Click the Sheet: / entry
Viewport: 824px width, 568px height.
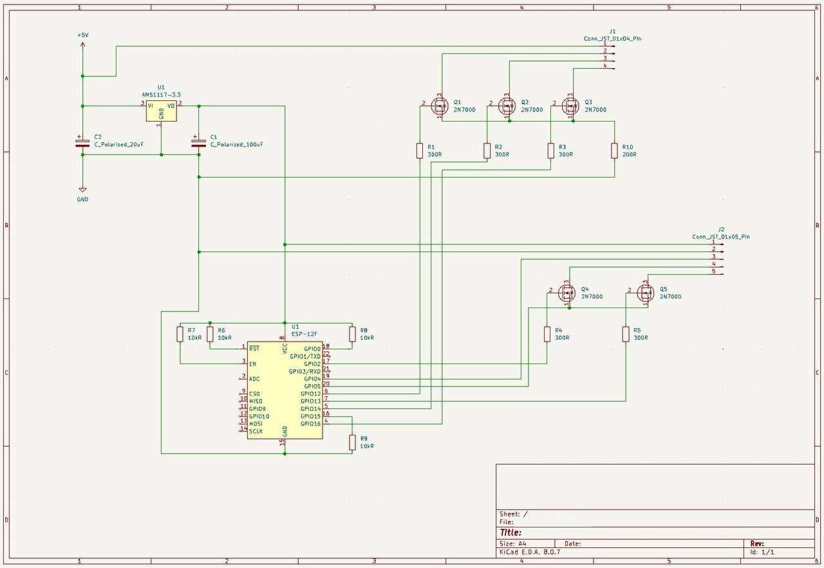[514, 514]
